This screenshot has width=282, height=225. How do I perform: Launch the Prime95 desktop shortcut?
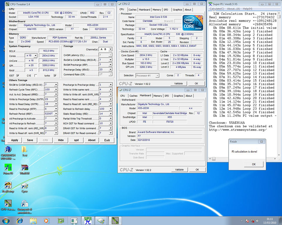[8, 169]
